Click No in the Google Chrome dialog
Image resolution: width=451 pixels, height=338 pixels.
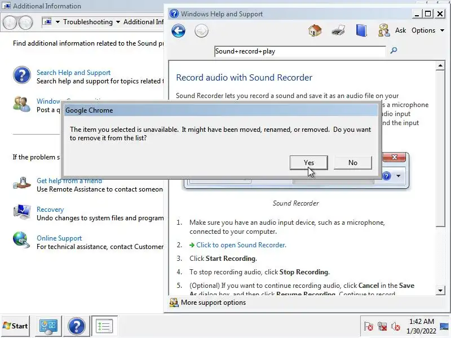tap(353, 163)
